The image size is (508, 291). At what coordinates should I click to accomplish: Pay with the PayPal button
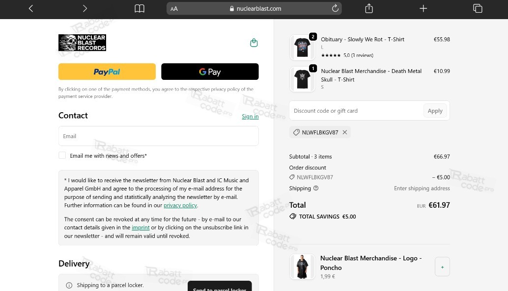(107, 72)
